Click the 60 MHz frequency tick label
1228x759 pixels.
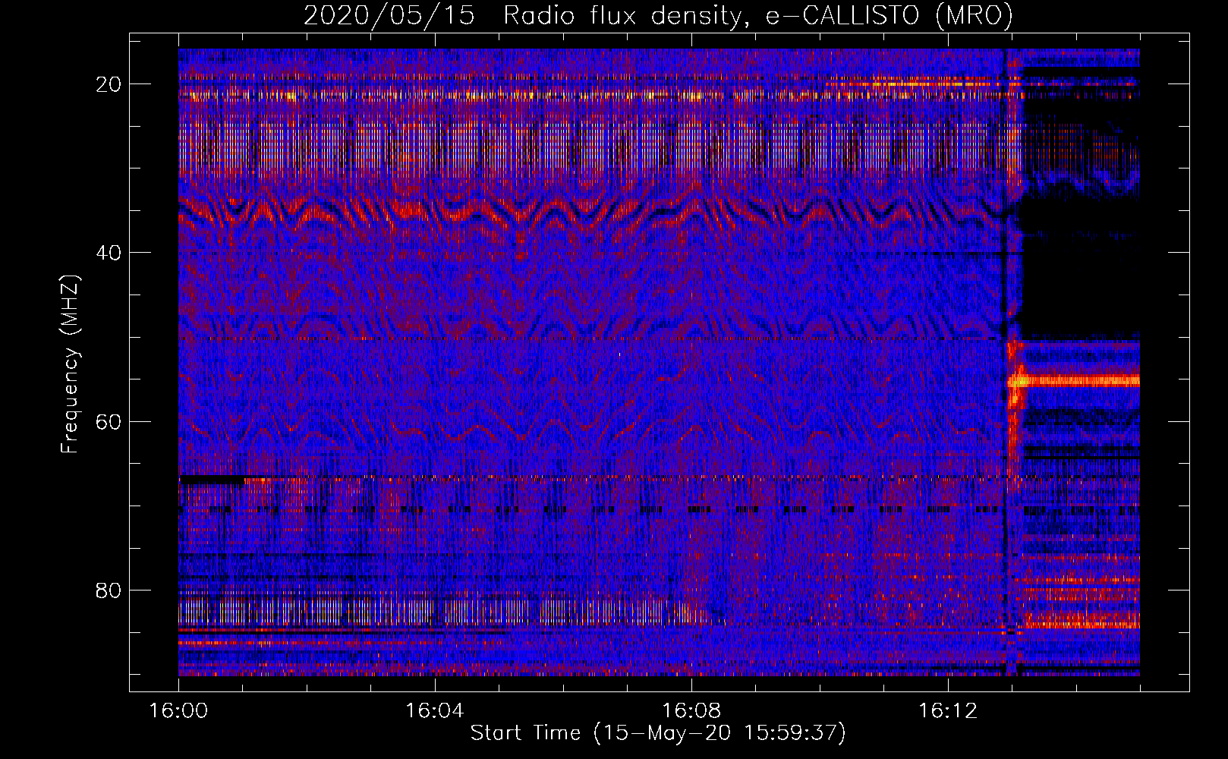point(109,421)
